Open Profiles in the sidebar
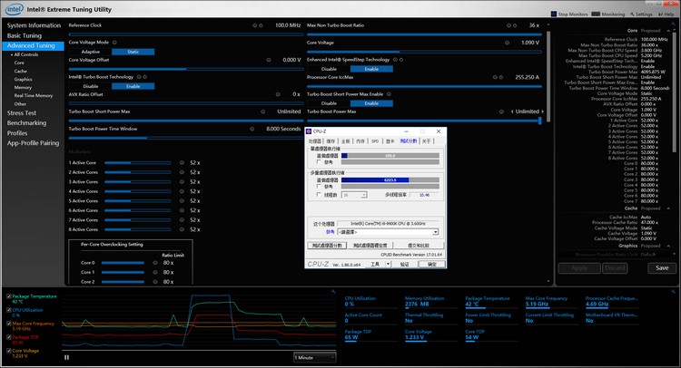This screenshot has height=368, width=681. coord(17,133)
